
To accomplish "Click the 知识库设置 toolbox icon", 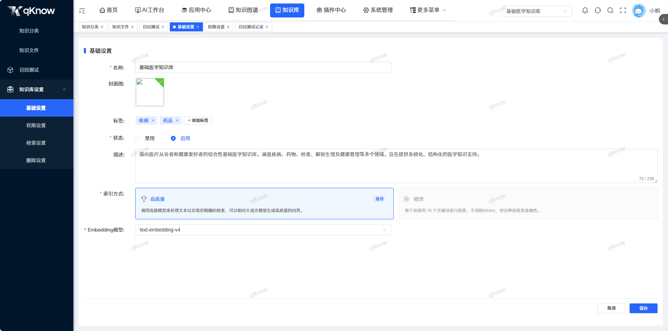I will pyautogui.click(x=10, y=89).
